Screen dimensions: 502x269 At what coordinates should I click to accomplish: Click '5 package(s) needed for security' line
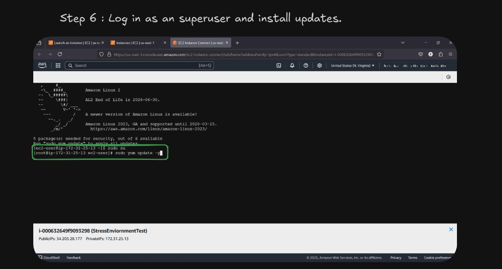[x=98, y=138]
